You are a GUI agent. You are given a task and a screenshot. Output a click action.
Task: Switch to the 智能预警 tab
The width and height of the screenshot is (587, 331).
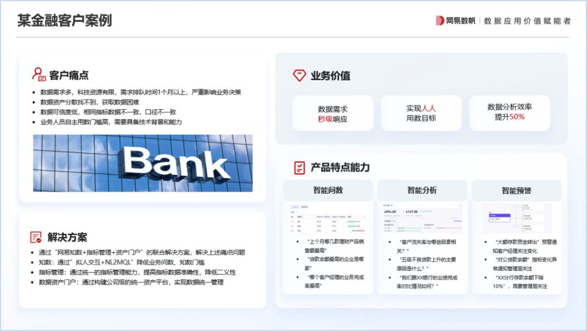pyautogui.click(x=516, y=190)
